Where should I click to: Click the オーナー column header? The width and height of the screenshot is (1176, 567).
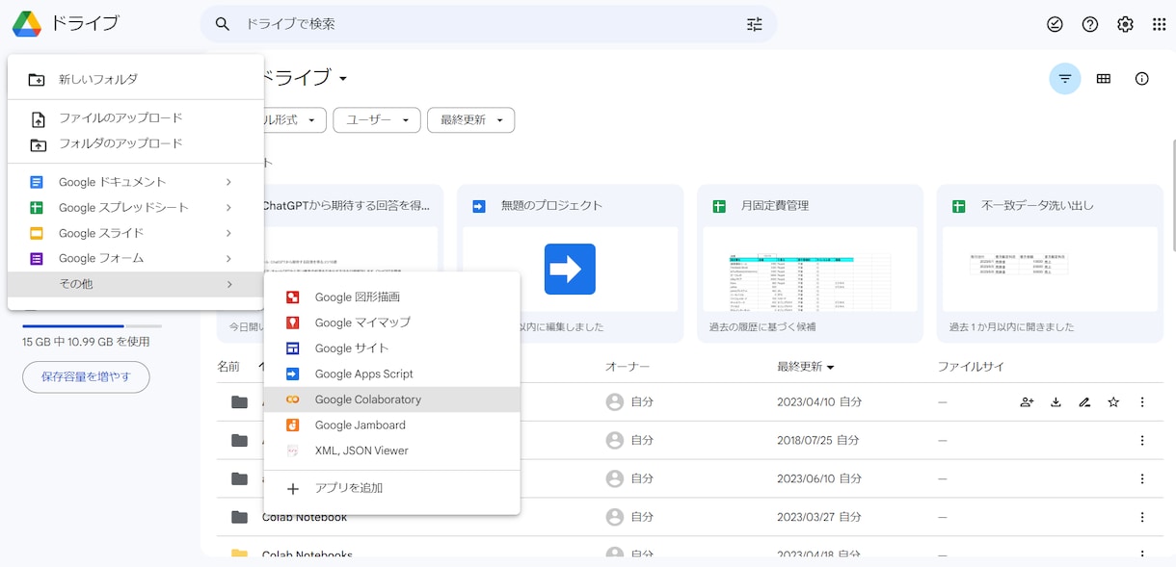click(x=628, y=367)
